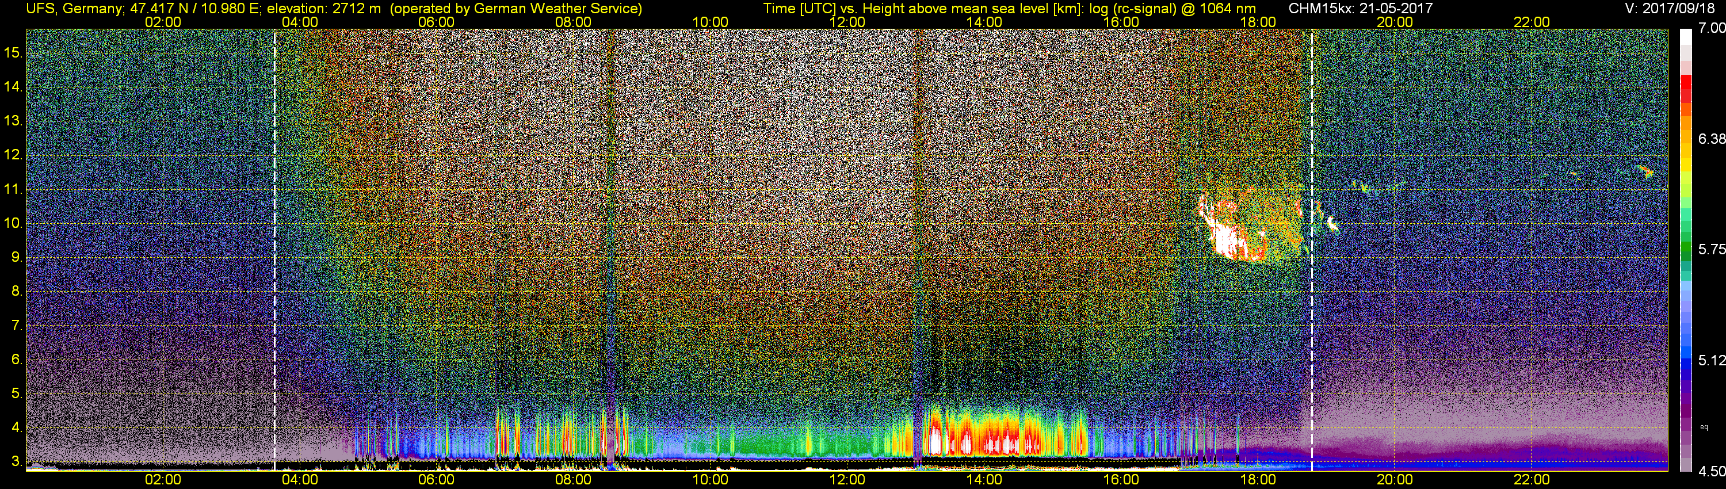Image resolution: width=1726 pixels, height=489 pixels.
Task: Pick the white top segment of the colorbar
Action: [1686, 37]
